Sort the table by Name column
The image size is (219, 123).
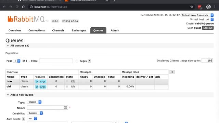[x=11, y=77]
